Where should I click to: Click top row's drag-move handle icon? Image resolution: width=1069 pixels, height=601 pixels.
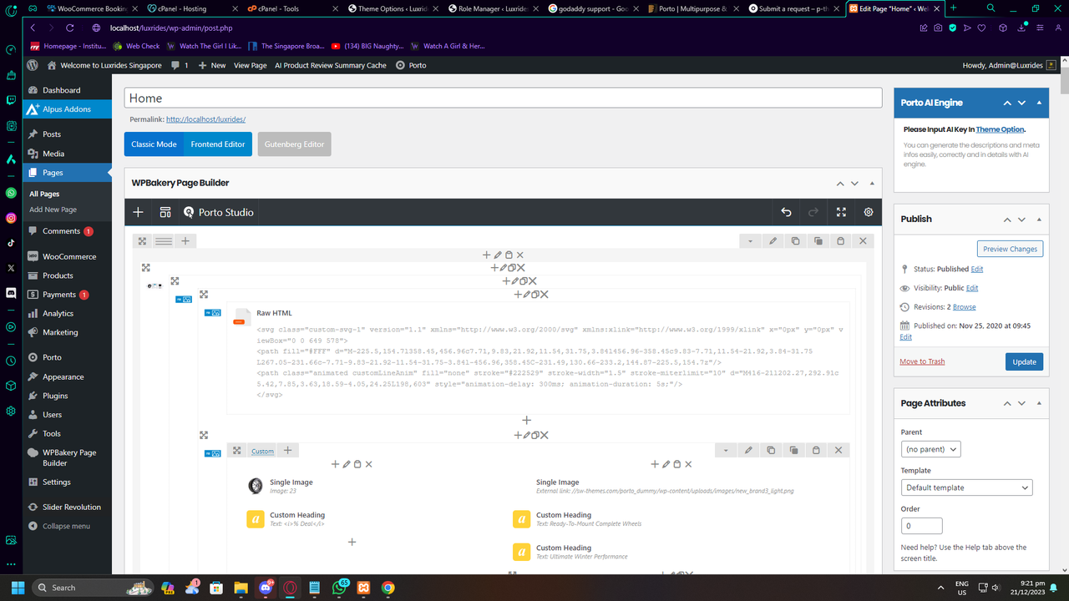143,240
